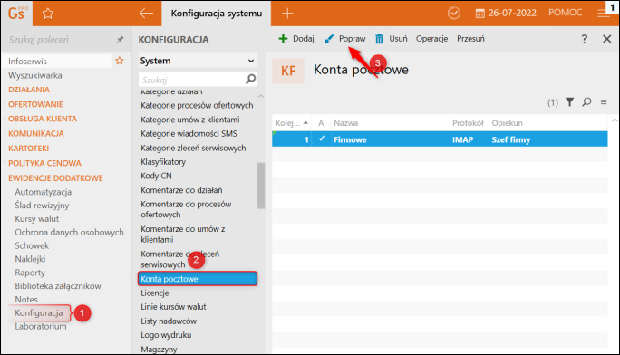Open Kursy walut item
The width and height of the screenshot is (620, 355).
pyautogui.click(x=37, y=219)
